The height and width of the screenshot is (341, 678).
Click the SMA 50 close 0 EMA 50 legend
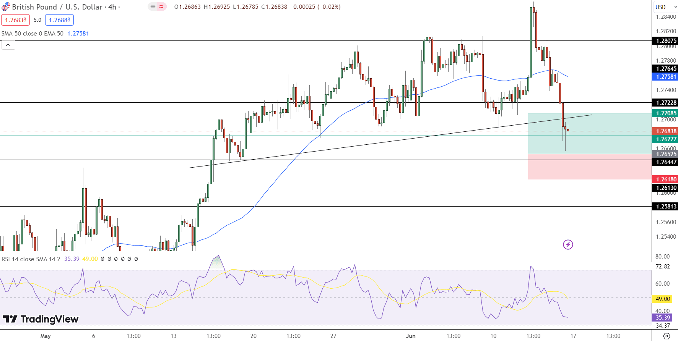click(x=33, y=34)
